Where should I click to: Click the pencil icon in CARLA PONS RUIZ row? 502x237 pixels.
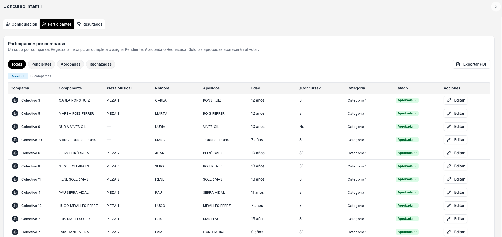coord(449,100)
